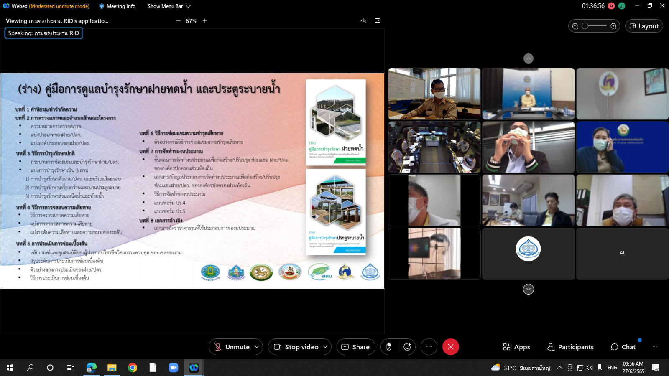Click the red leave meeting button
Screen dimensions: 669x376
(450, 347)
